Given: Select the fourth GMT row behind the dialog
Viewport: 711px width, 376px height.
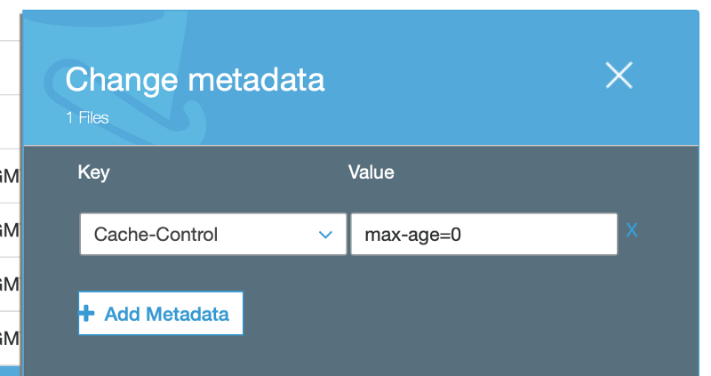Looking at the screenshot, I should pos(10,339).
